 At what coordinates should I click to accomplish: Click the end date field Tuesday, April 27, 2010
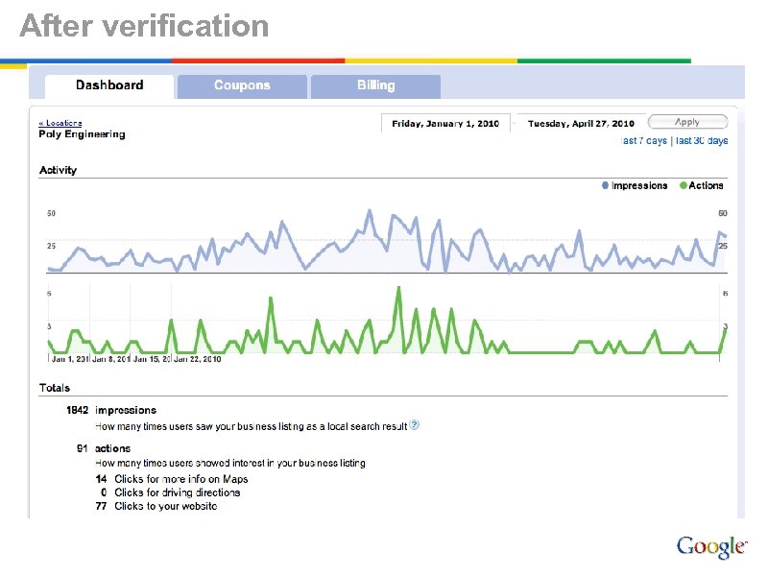pyautogui.click(x=581, y=123)
